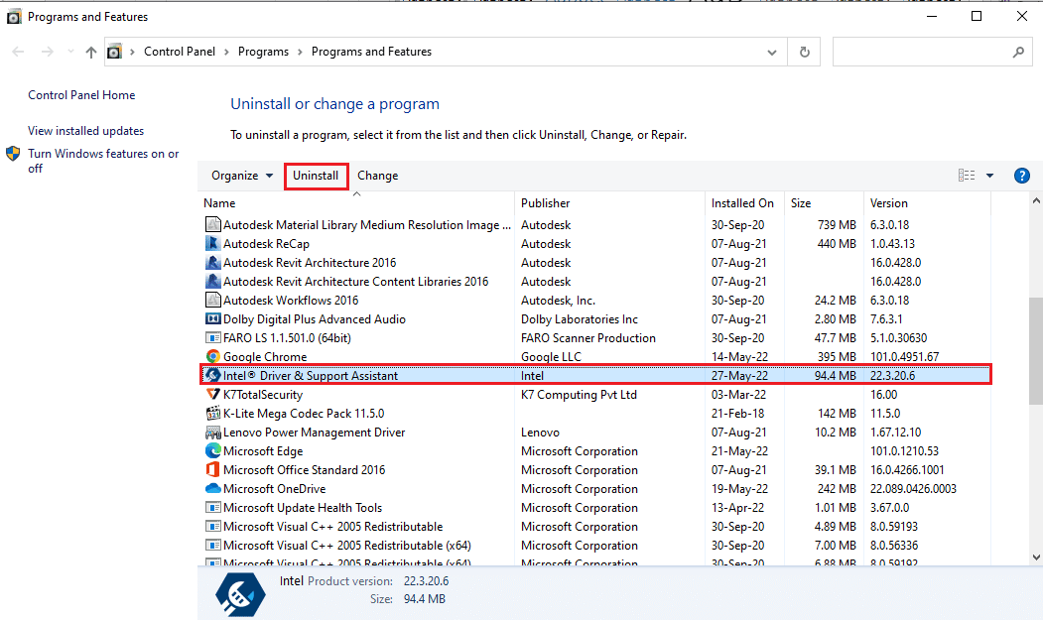Open the help question mark icon
This screenshot has height=620, width=1043.
tap(1022, 176)
